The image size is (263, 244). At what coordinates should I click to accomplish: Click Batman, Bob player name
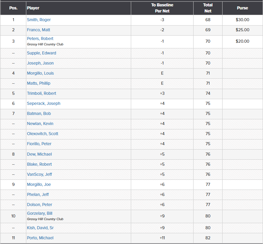coord(39,114)
